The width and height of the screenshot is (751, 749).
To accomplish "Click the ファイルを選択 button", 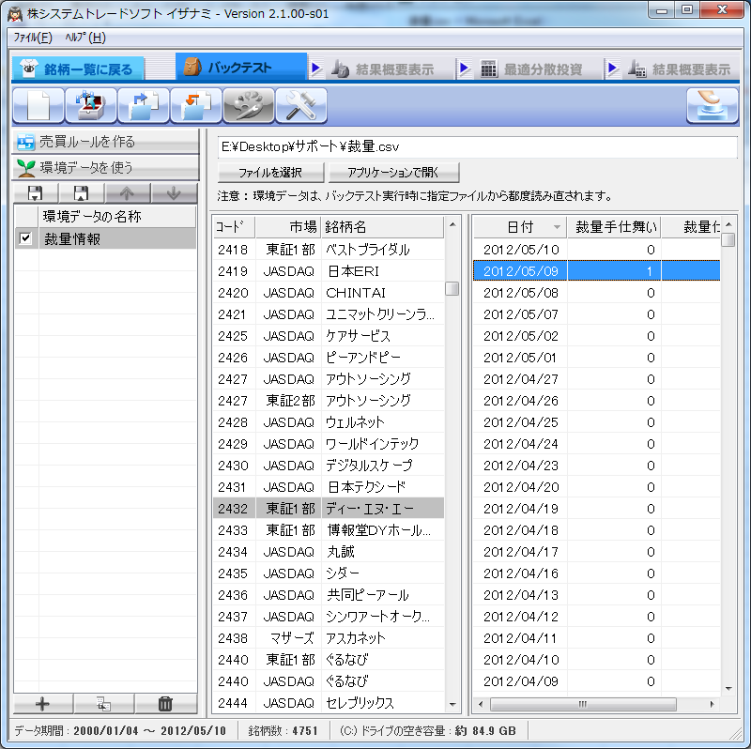I will [270, 173].
